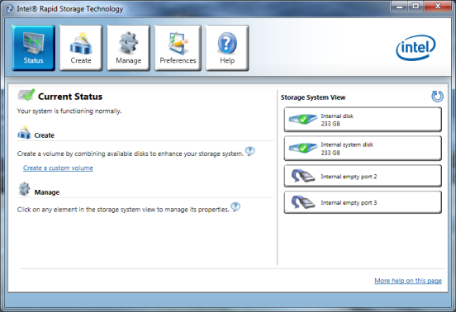Click 'Your system is functioning normally.' text
Viewport: 456px width, 312px height.
[69, 111]
